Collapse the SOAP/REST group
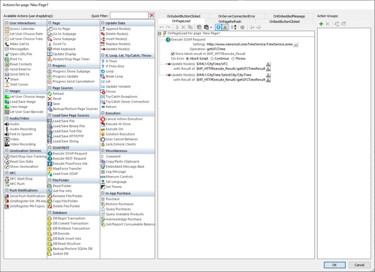375x272 pixels. (49, 147)
